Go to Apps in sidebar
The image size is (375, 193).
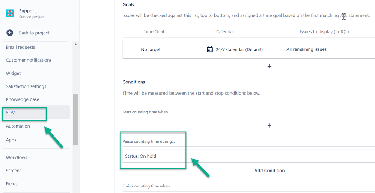coord(11,140)
